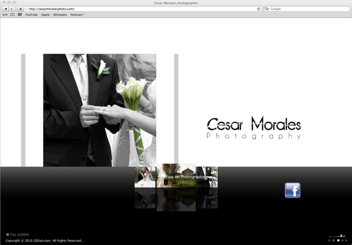This screenshot has height=245, width=352.
Task: Expand the Noticias bookmarks folder
Action: click(77, 15)
